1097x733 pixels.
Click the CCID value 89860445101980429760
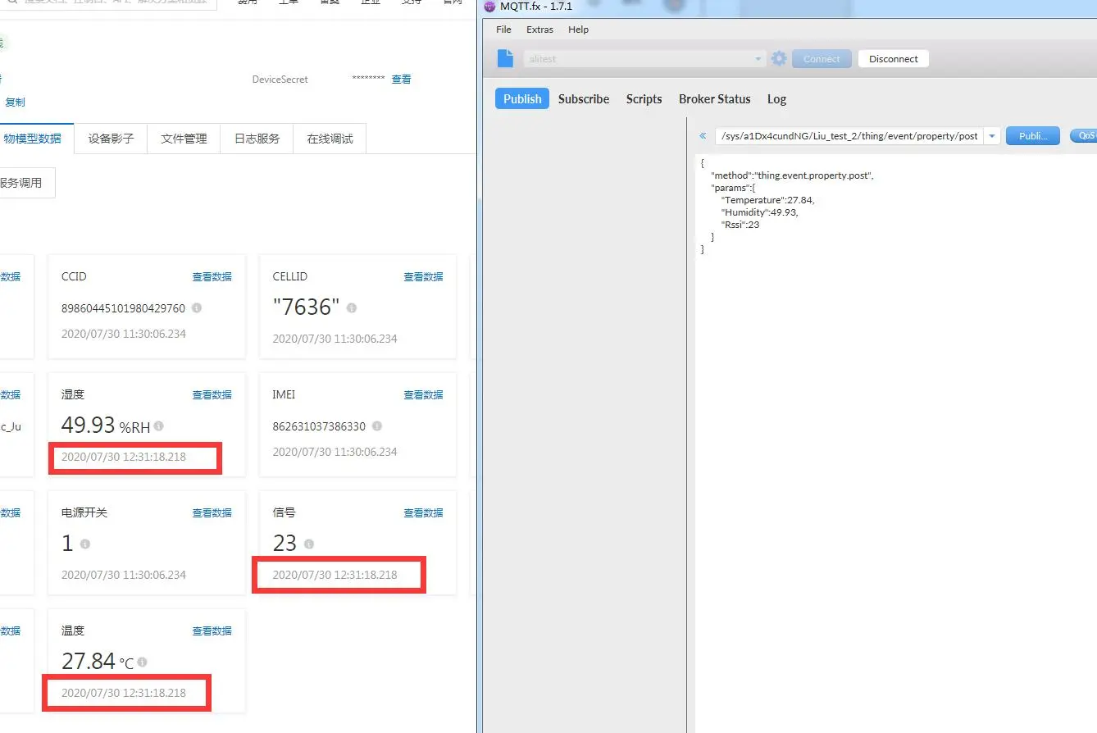click(x=123, y=308)
